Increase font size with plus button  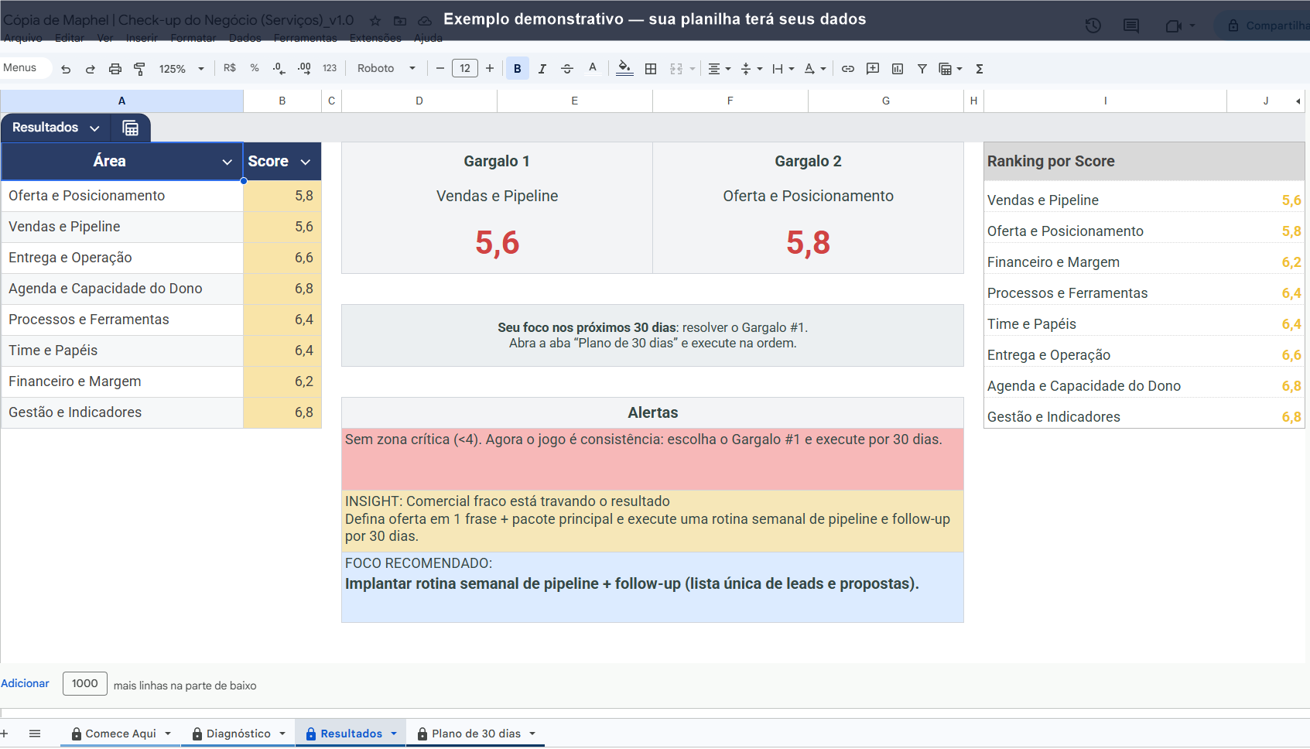pyautogui.click(x=490, y=68)
